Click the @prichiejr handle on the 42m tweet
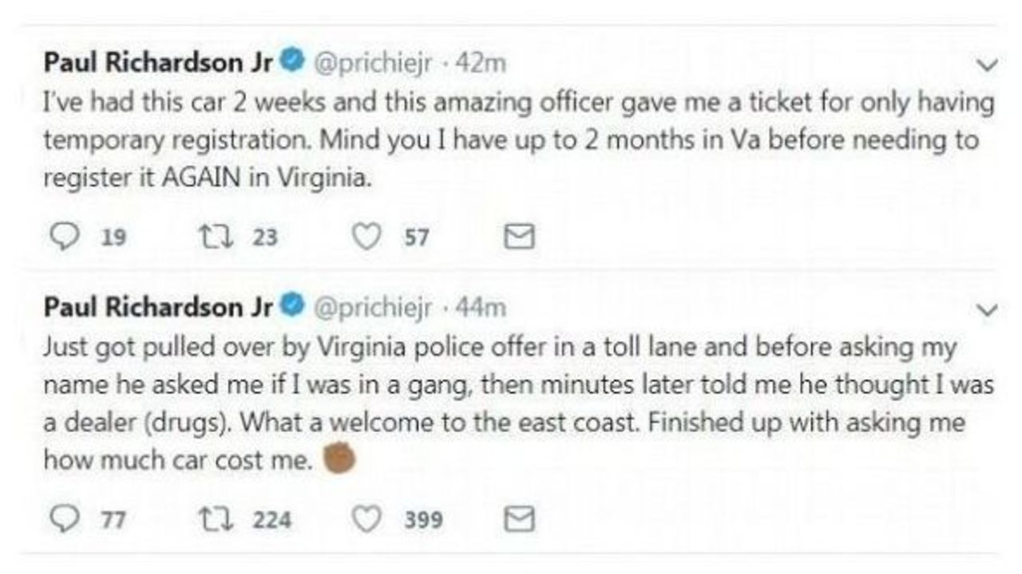Image resolution: width=1022 pixels, height=574 pixels. (x=375, y=63)
